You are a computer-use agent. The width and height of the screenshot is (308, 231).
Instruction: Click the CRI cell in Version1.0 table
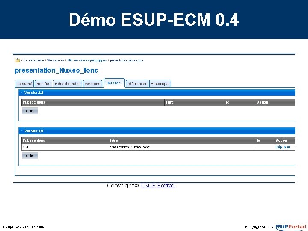(x=25, y=147)
